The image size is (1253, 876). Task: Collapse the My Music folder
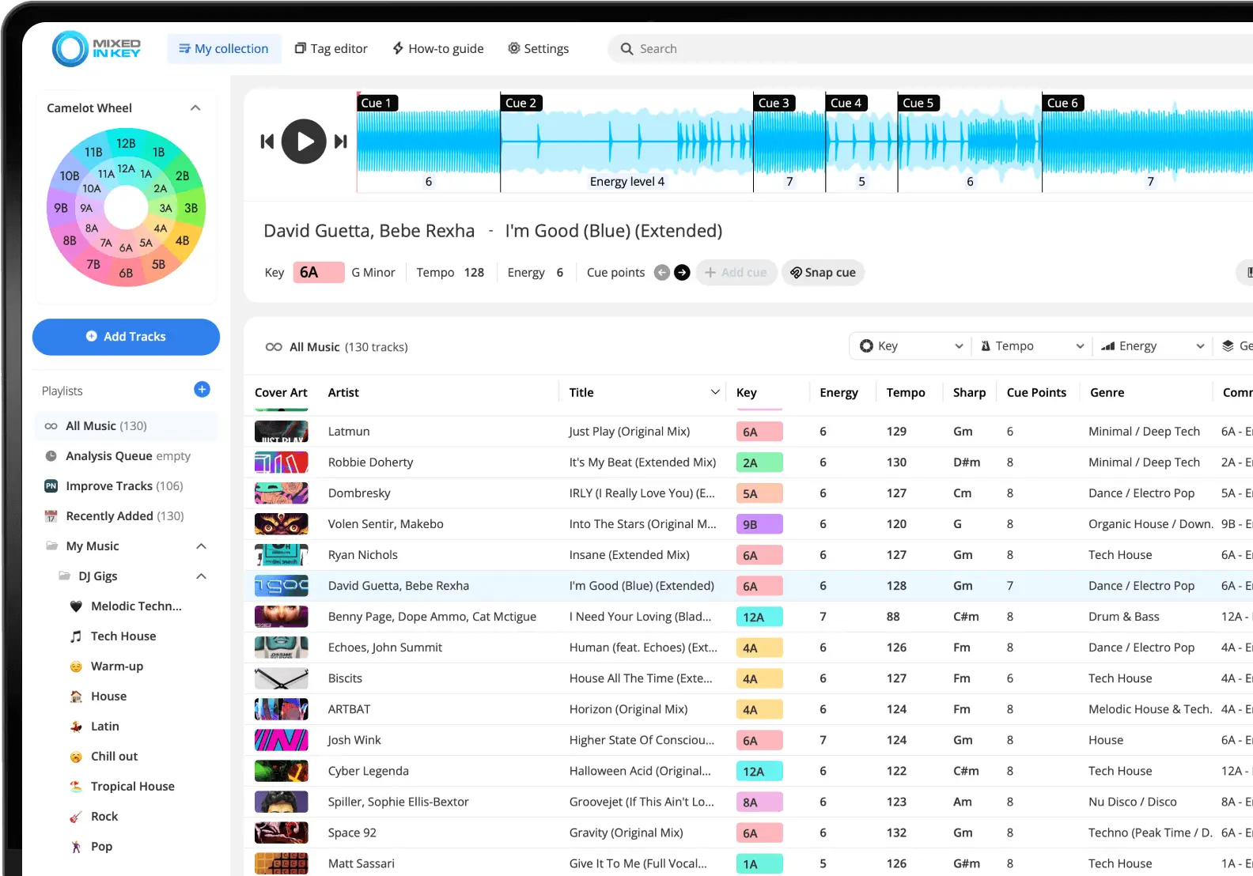[x=201, y=546]
